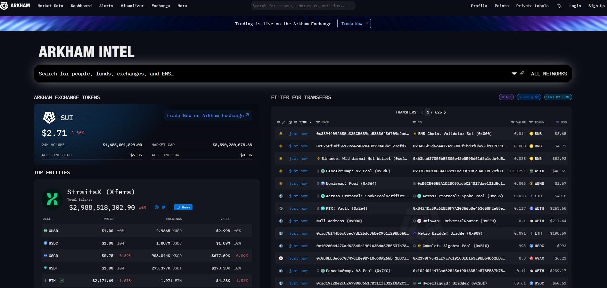The height and width of the screenshot is (288, 607).
Task: Click the filter icon beside TOKEN column
Action: pos(531,122)
